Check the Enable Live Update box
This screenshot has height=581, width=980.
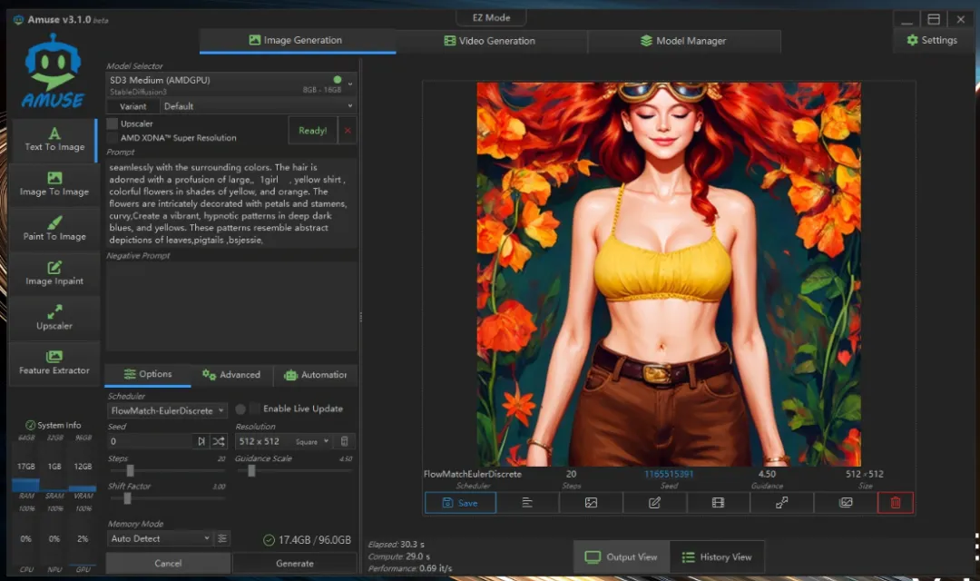(x=255, y=409)
